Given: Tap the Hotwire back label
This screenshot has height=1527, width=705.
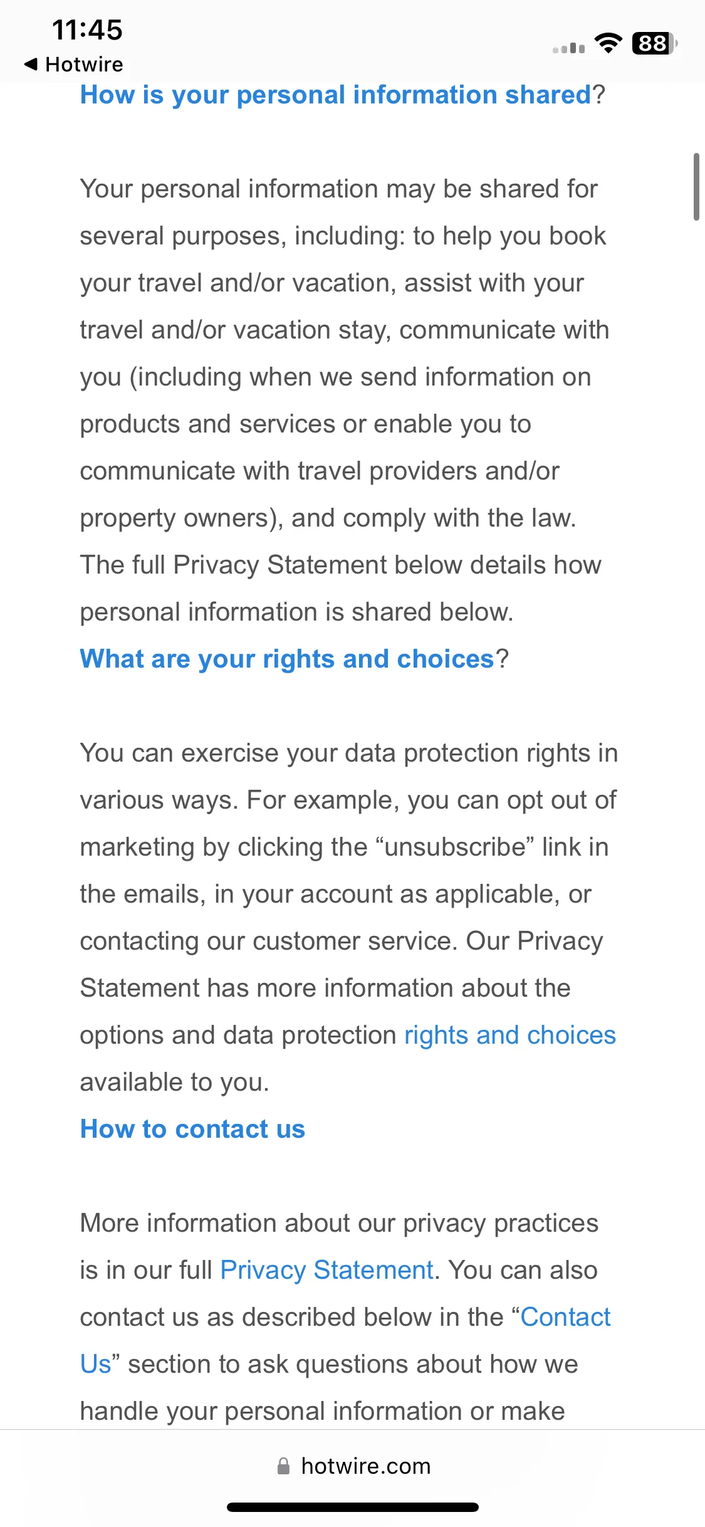Looking at the screenshot, I should click(x=84, y=64).
